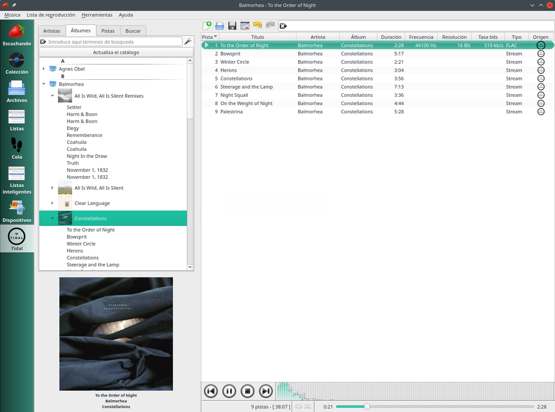Open search settings wrench icon

click(188, 41)
